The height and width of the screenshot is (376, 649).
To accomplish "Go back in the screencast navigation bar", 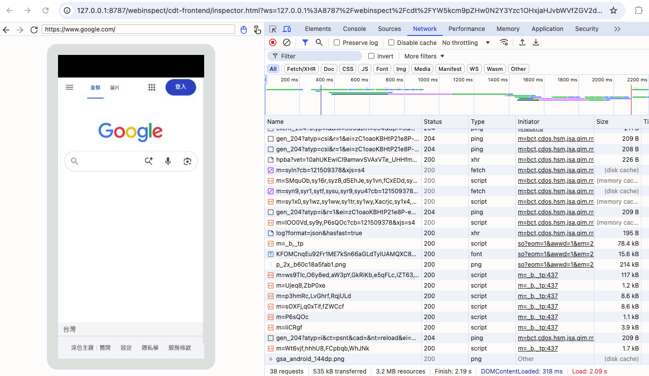I will [x=6, y=29].
